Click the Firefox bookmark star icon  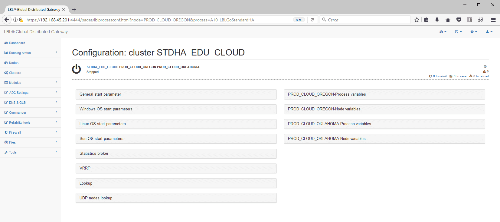[417, 20]
